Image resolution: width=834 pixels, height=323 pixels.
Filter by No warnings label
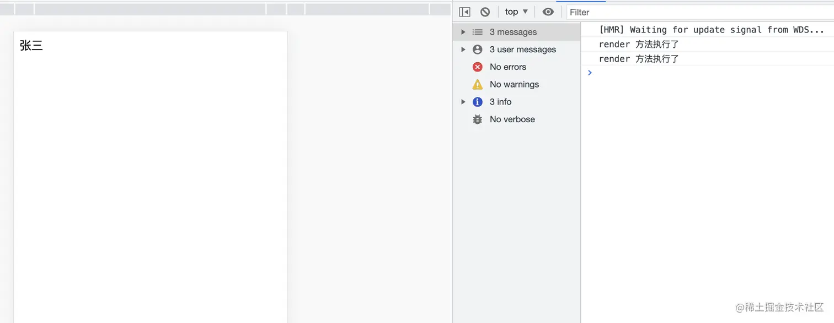514,84
